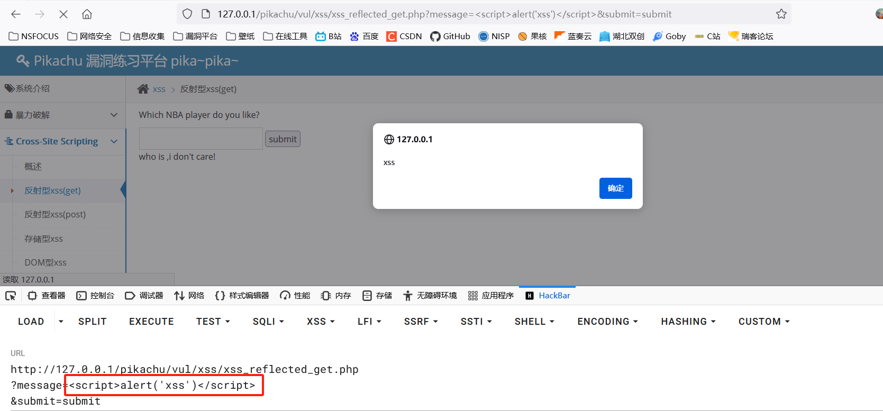Confirm the alert with 确定
The height and width of the screenshot is (411, 883).
[x=616, y=188]
